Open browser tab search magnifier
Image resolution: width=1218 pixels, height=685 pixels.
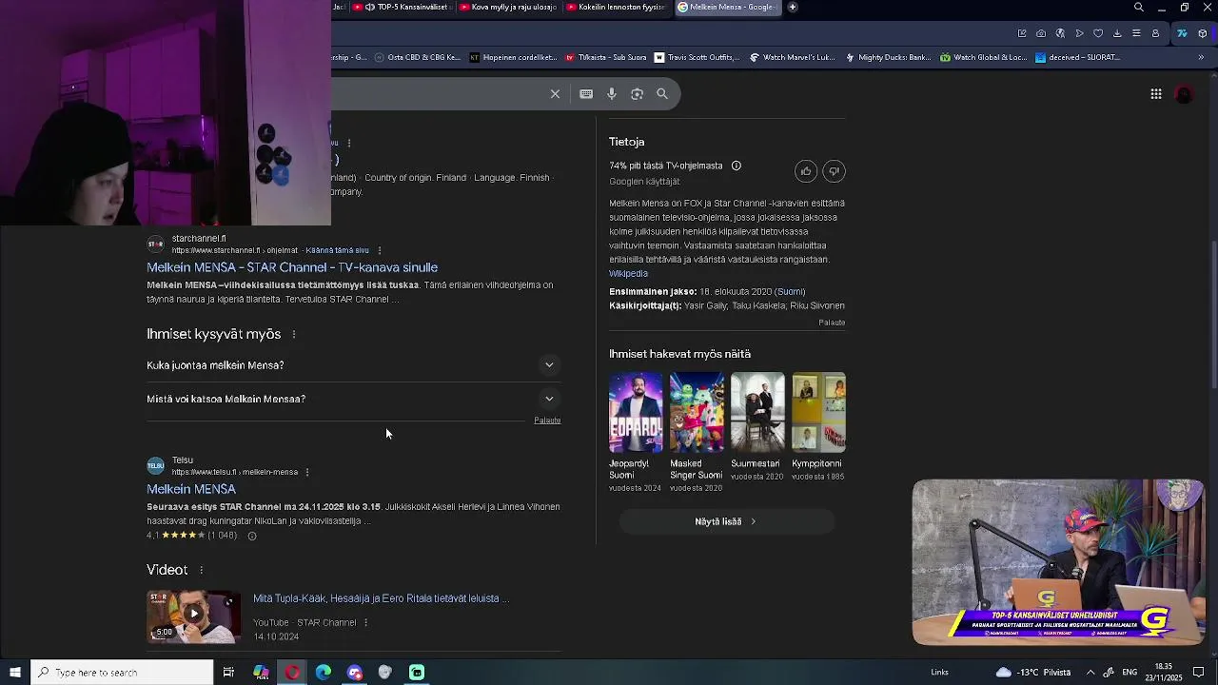pyautogui.click(x=1139, y=8)
